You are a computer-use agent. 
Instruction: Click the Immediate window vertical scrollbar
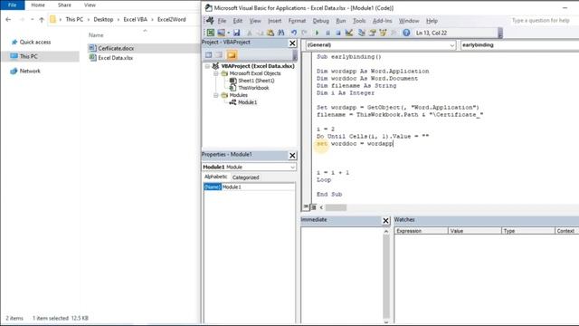click(x=386, y=275)
